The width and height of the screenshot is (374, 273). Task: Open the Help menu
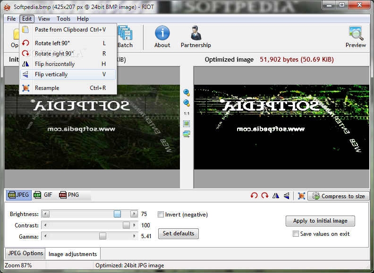pyautogui.click(x=83, y=19)
